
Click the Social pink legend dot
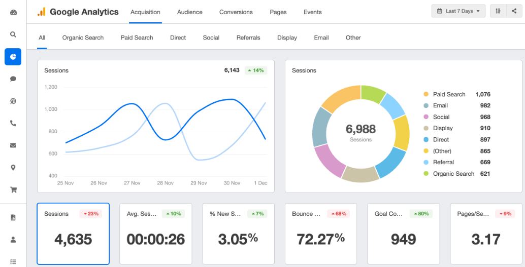point(426,117)
